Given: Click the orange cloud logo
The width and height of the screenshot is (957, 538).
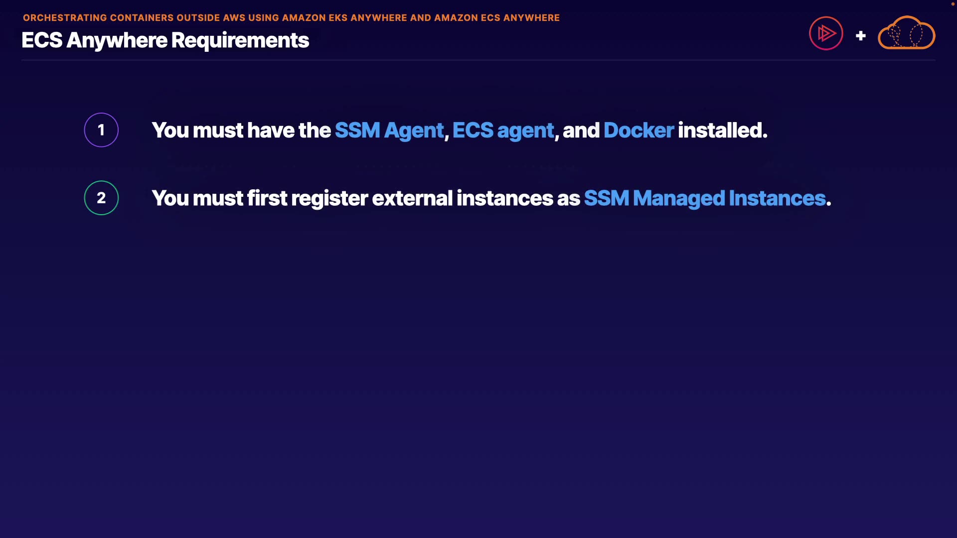Looking at the screenshot, I should (x=906, y=33).
